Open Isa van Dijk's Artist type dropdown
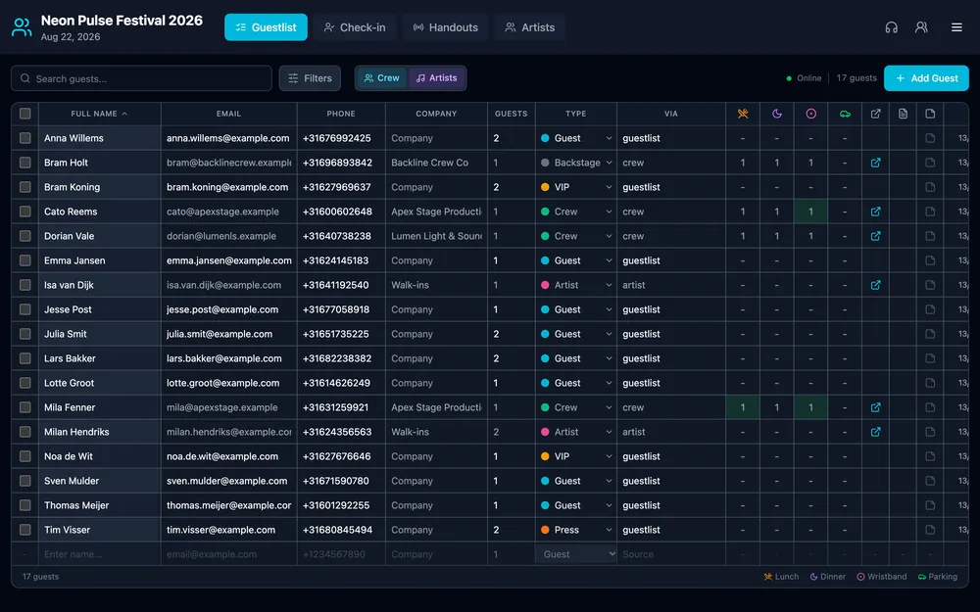 [576, 285]
